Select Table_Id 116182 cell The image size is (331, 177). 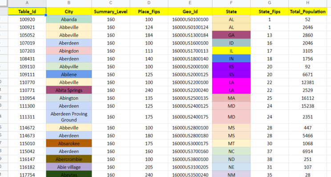coord(27,167)
